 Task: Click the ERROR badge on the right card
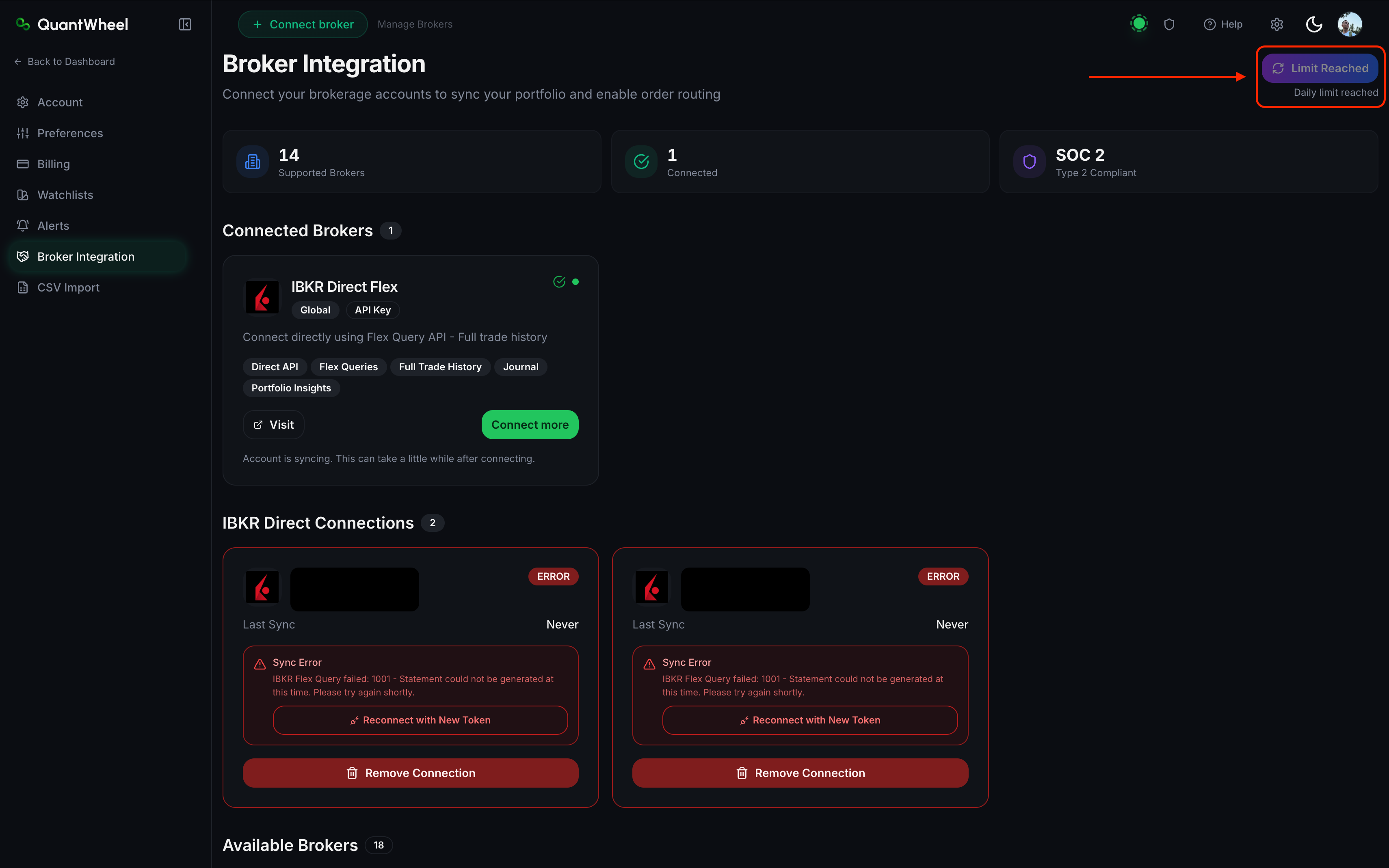pyautogui.click(x=943, y=577)
